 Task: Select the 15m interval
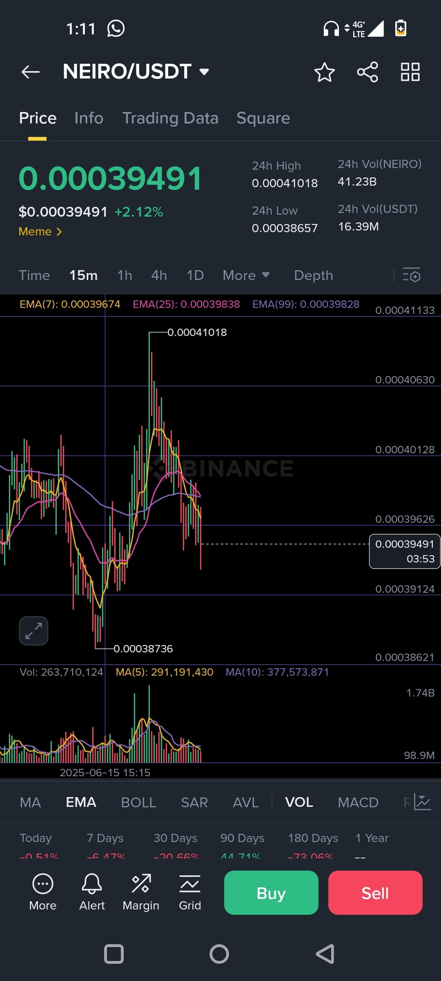83,275
